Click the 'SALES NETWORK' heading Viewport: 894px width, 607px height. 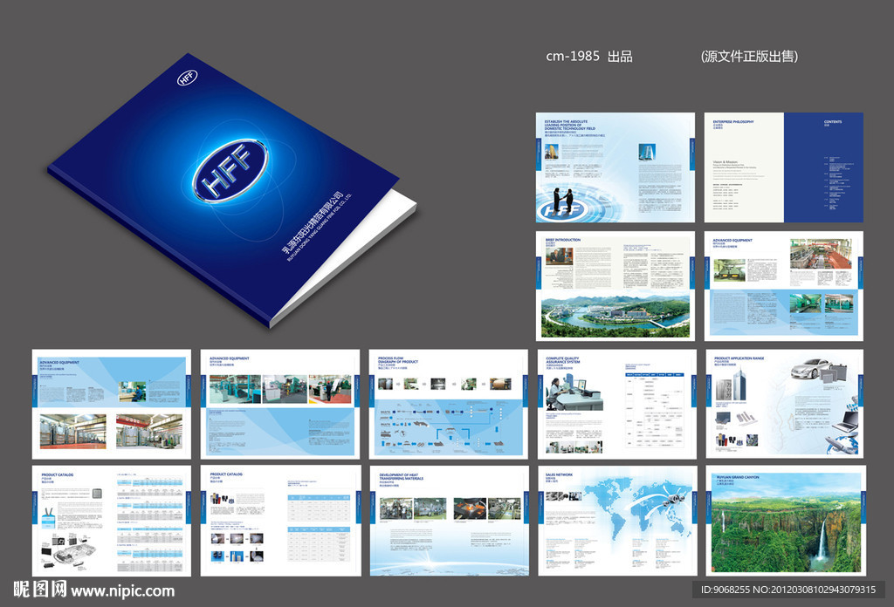tap(559, 474)
